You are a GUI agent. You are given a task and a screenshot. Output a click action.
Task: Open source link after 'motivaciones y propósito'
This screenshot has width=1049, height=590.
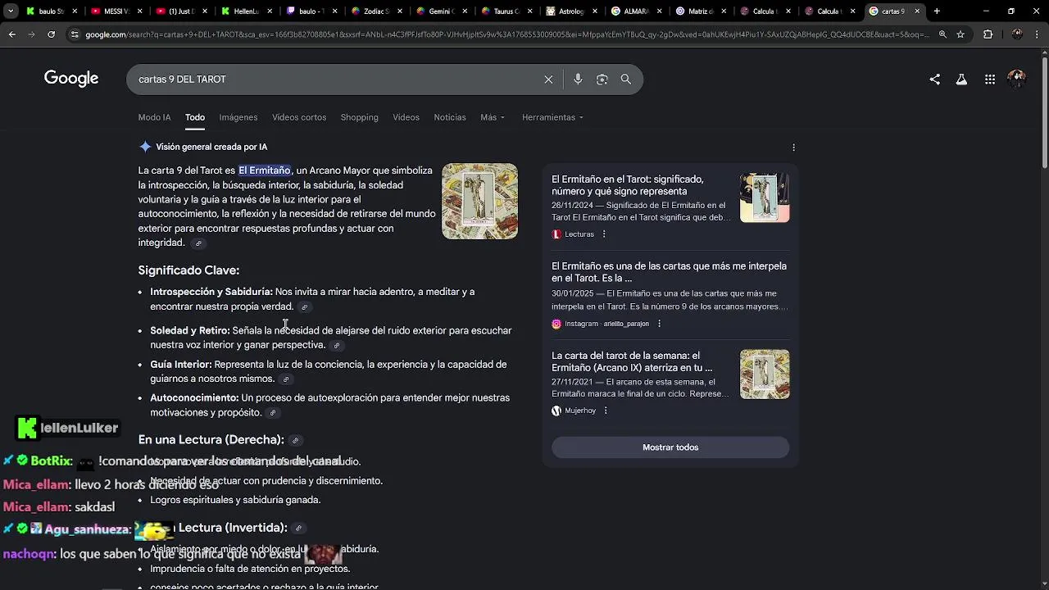(273, 413)
